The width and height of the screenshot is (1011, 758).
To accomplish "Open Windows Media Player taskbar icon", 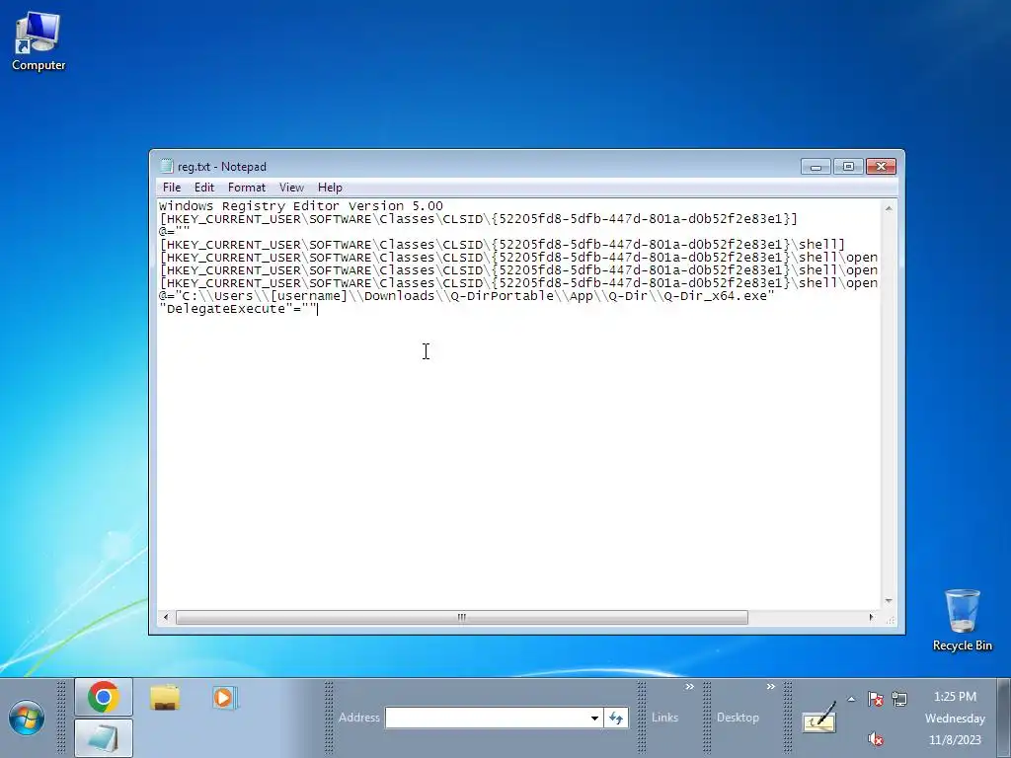I will (x=224, y=698).
